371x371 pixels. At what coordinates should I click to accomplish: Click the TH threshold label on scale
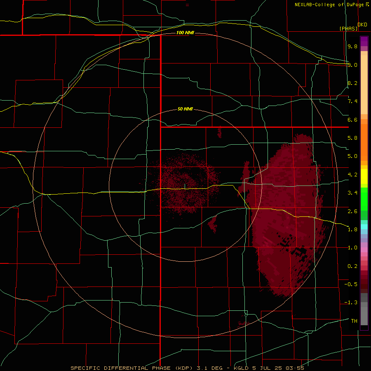(354, 321)
